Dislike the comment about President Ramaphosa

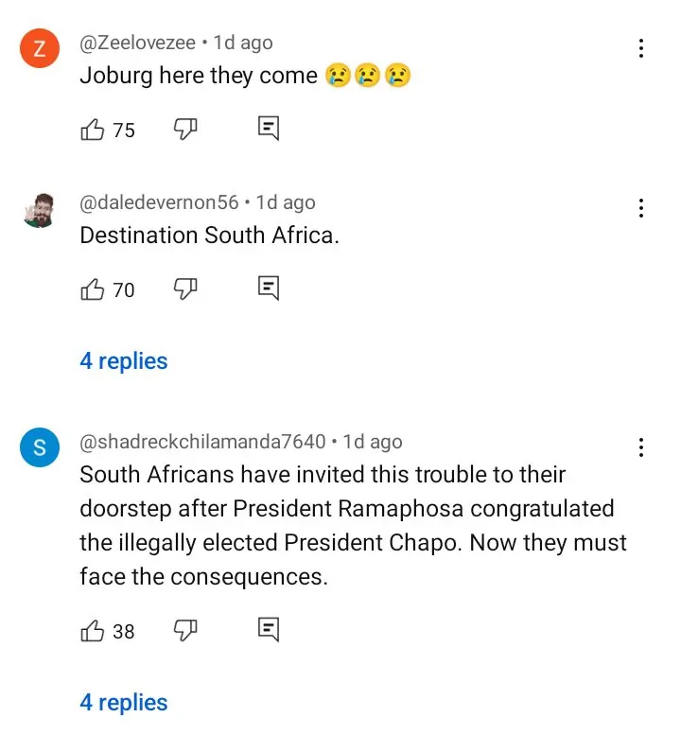pos(184,630)
